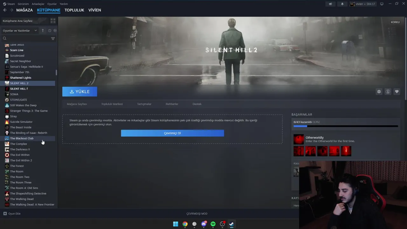Image resolution: width=407 pixels, height=229 pixels.
Task: Click the Oyun Ekle plus icon
Action: pyautogui.click(x=5, y=213)
